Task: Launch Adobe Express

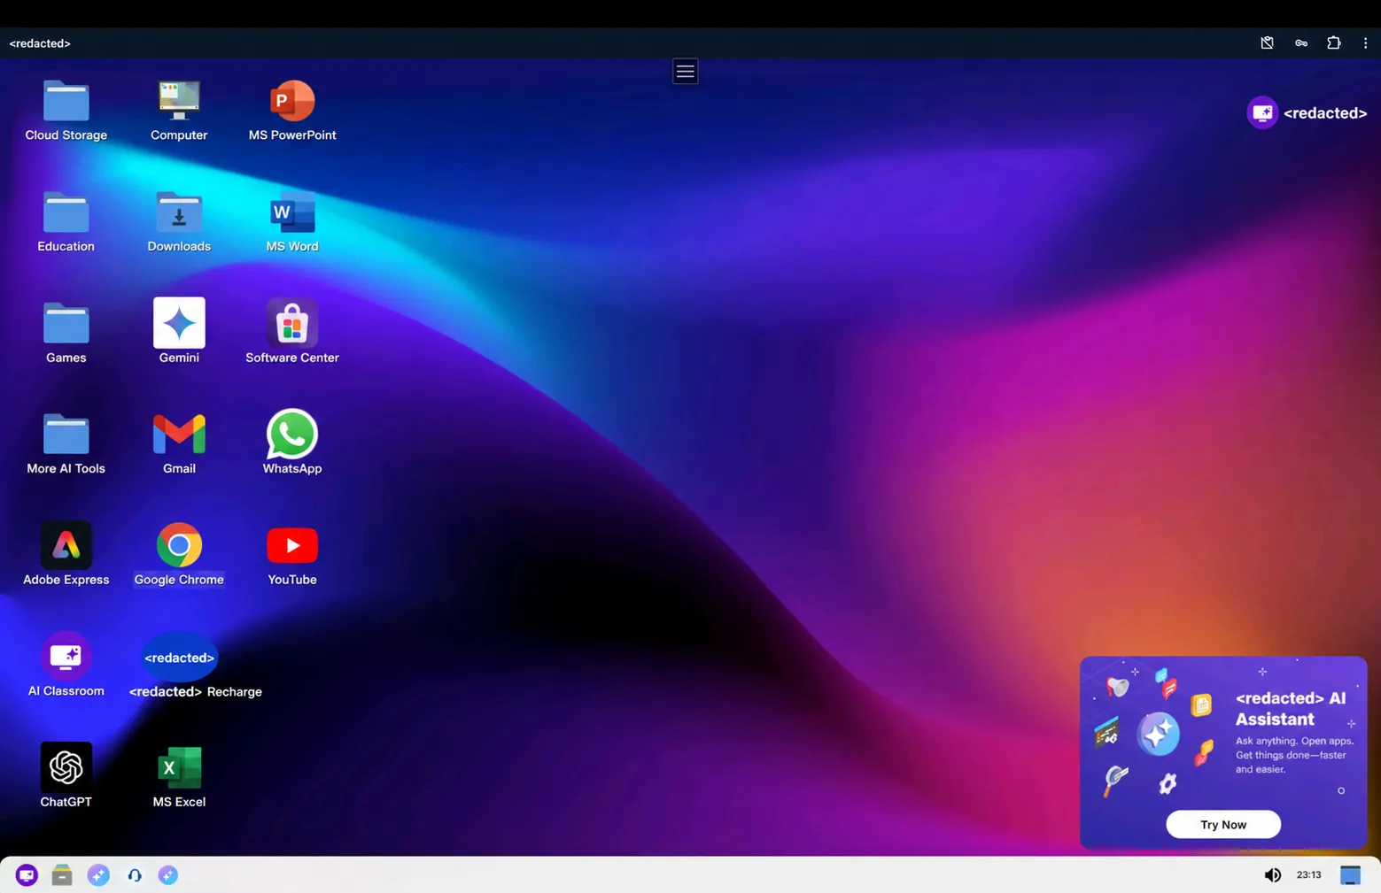Action: tap(66, 555)
